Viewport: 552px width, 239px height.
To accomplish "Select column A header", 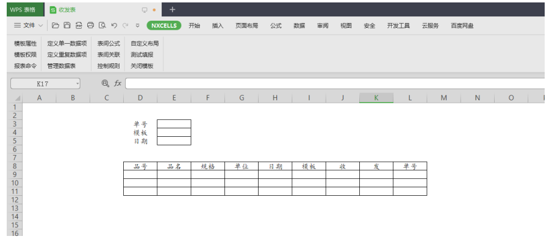I will pyautogui.click(x=39, y=99).
